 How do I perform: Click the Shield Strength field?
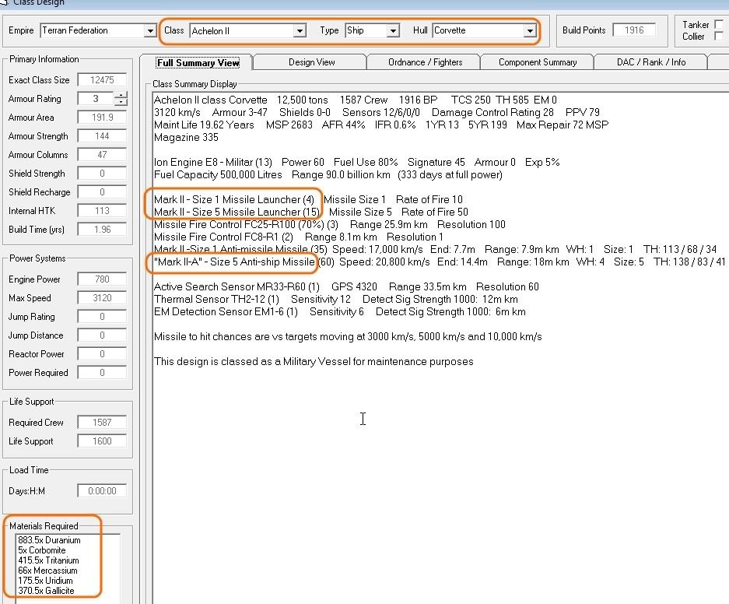pos(102,173)
